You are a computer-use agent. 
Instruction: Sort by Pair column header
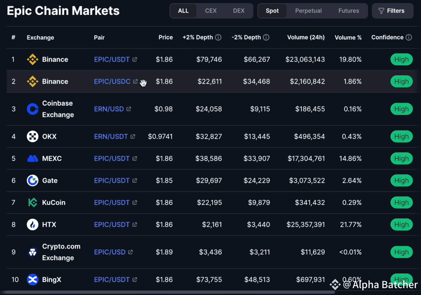coord(99,38)
